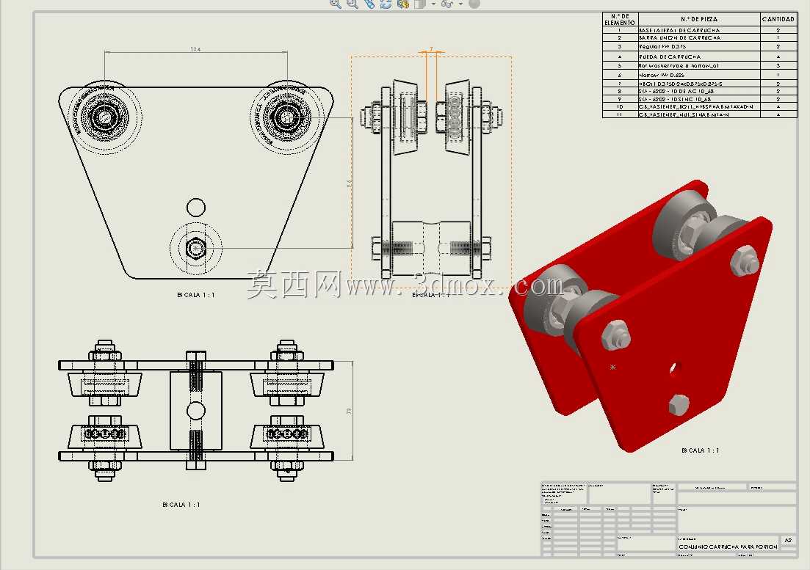Select the RUEDA DE CARRUCHA part cell
This screenshot has height=570, width=810.
tap(699, 56)
